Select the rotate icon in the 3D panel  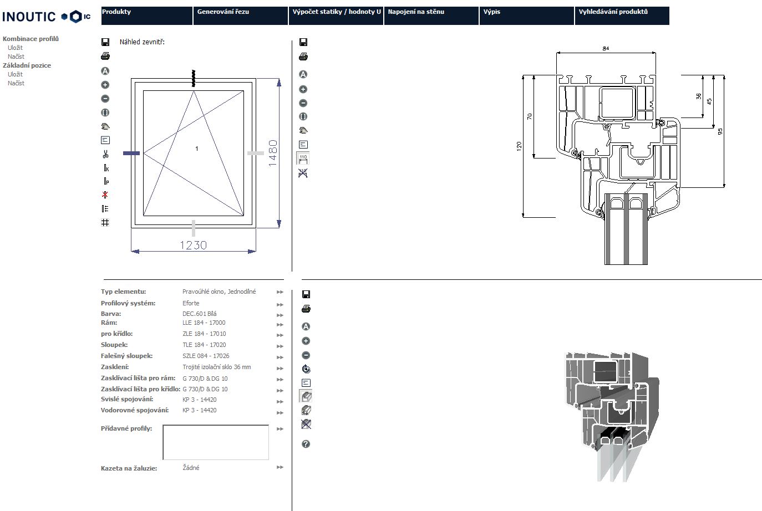click(x=306, y=367)
